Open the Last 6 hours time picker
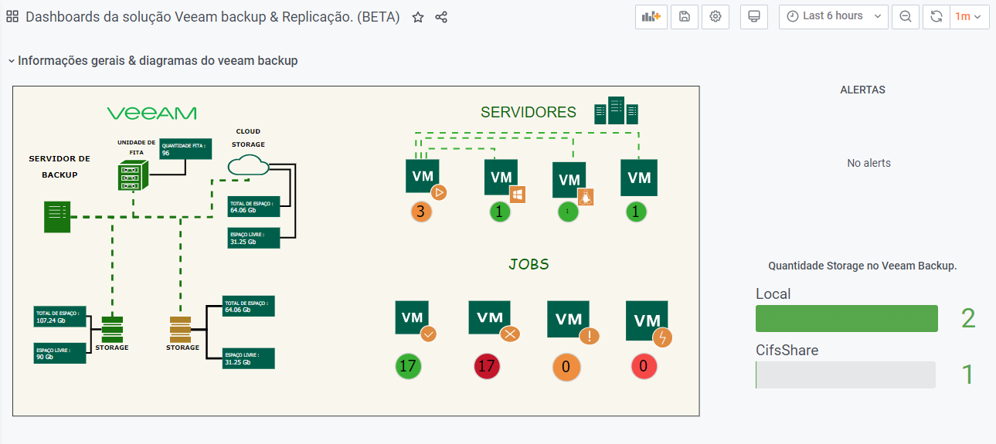The image size is (996, 444). pyautogui.click(x=833, y=16)
